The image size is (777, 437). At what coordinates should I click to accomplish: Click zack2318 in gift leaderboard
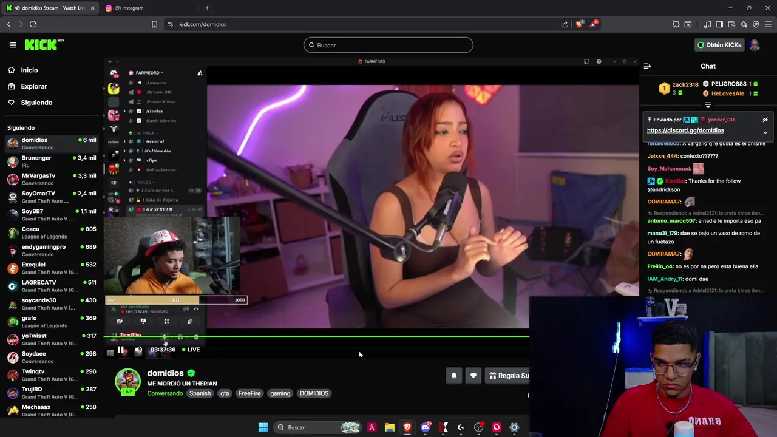pos(685,84)
